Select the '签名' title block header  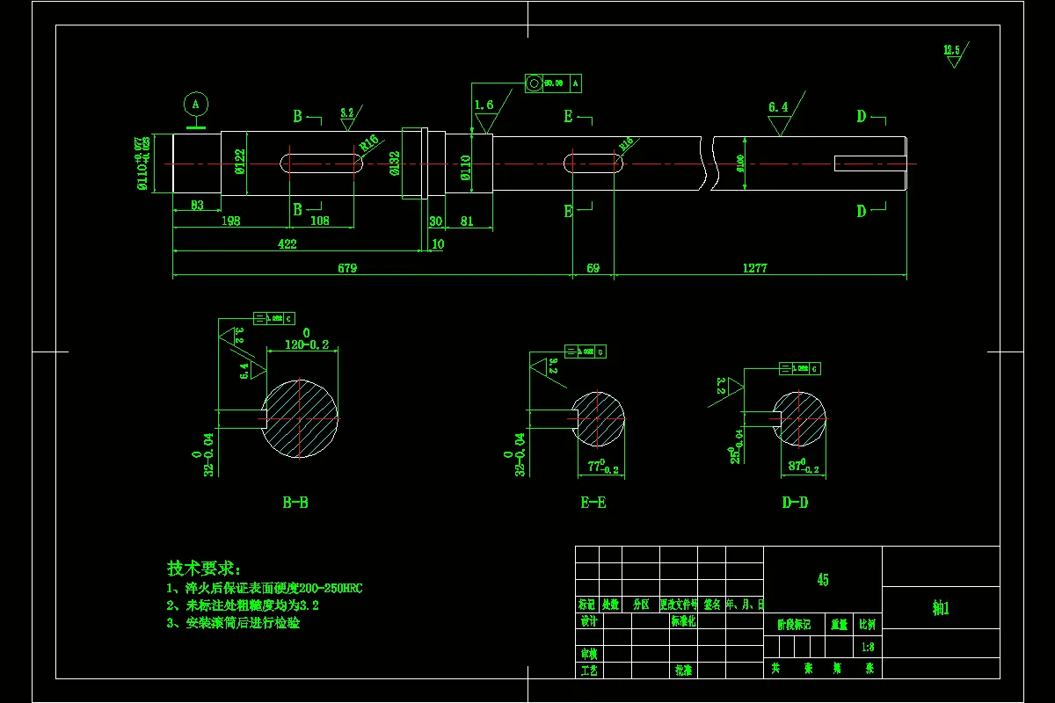point(711,605)
